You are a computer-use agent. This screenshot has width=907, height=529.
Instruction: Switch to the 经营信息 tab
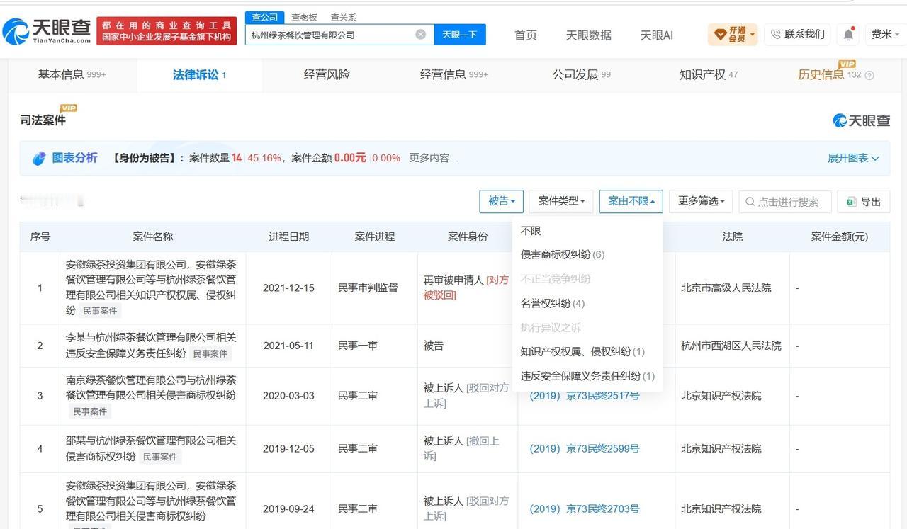pyautogui.click(x=453, y=74)
